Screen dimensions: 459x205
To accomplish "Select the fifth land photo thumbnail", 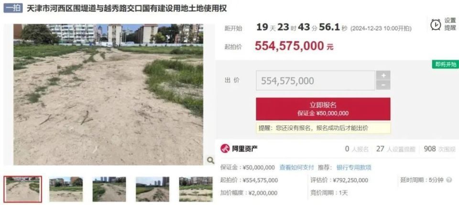I will (x=196, y=189).
